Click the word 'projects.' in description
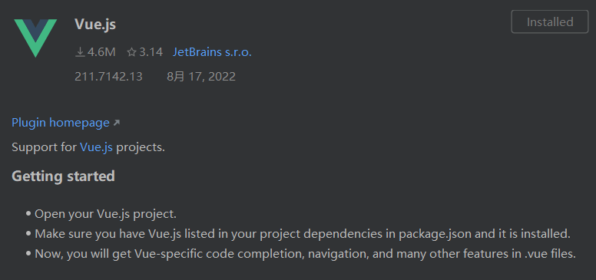Image resolution: width=596 pixels, height=280 pixels. (x=141, y=147)
